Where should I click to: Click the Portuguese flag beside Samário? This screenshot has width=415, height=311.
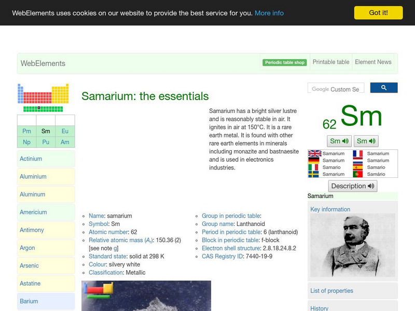[357, 175]
